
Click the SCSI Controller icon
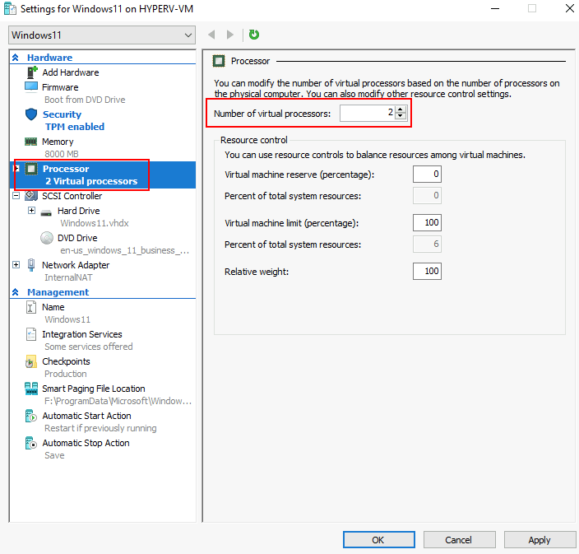[31, 196]
